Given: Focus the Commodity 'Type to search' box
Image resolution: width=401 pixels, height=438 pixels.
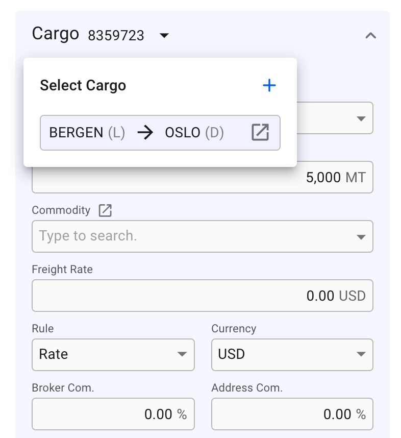Looking at the screenshot, I should coord(189,236).
